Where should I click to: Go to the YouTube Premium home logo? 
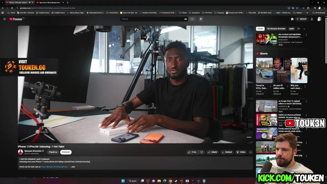16,19
